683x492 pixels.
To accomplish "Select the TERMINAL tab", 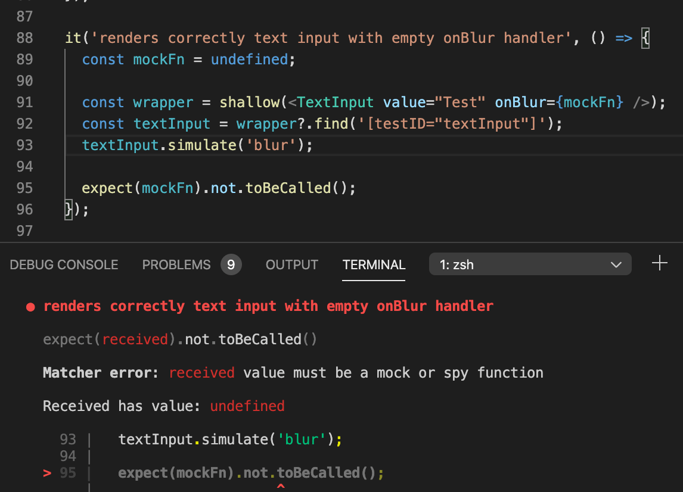I will tap(374, 264).
